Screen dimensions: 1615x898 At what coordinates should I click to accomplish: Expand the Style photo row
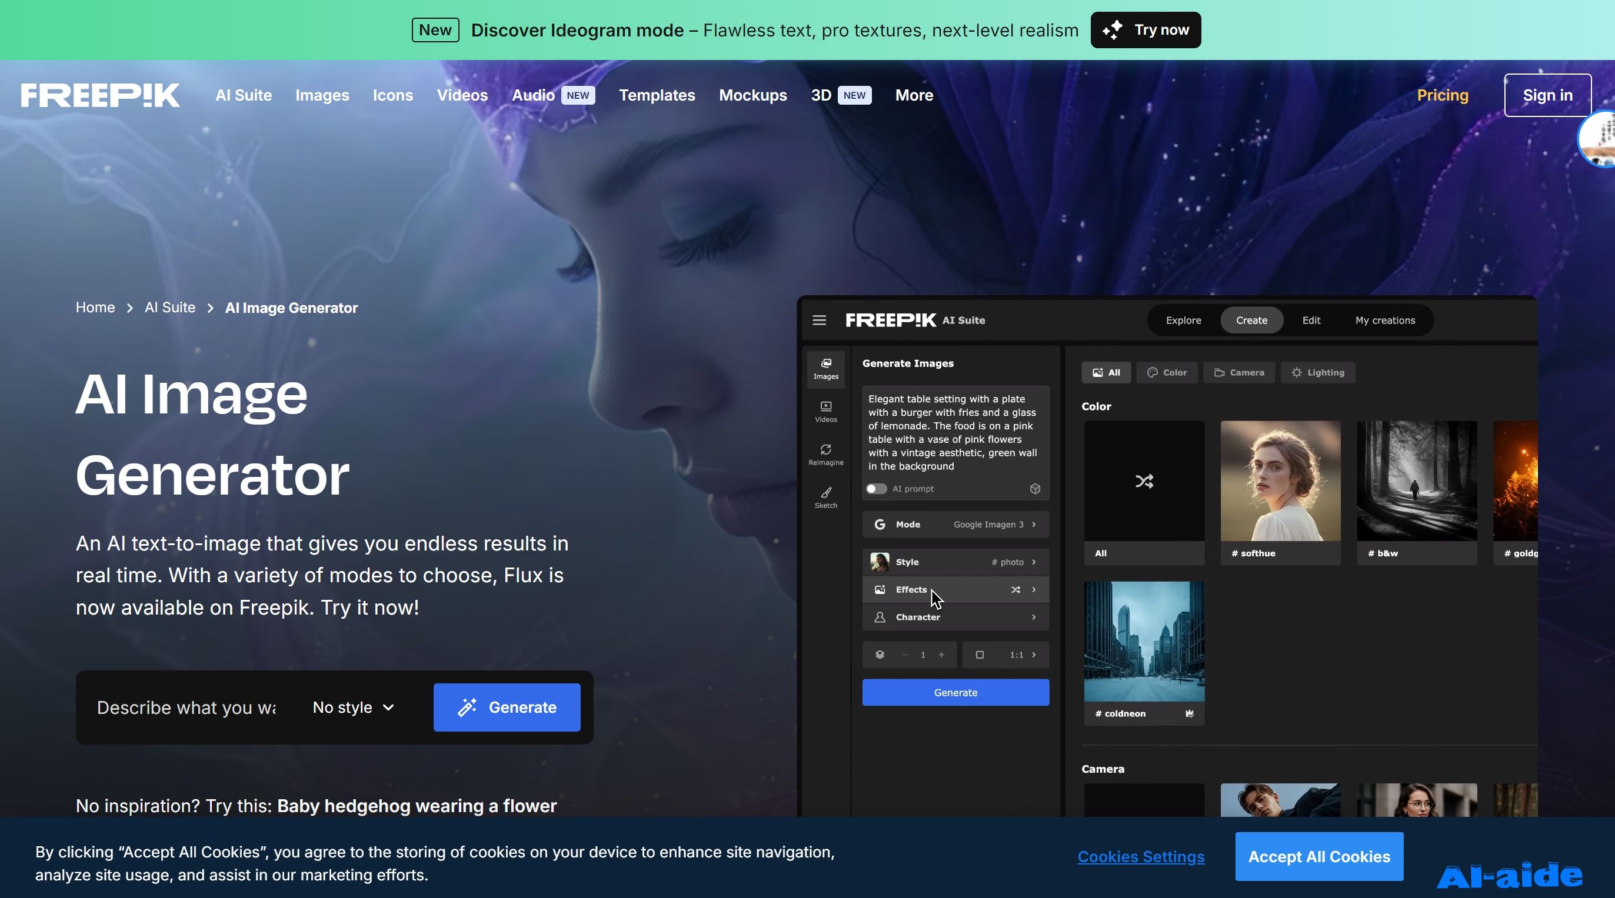(955, 562)
